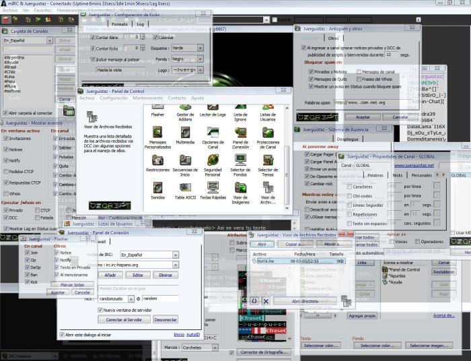Select the Ayuda icon in Iconos a mostrar list
This screenshot has height=361, width=471.
point(393,282)
